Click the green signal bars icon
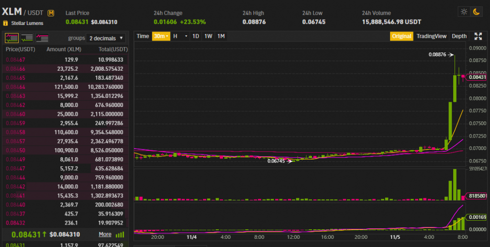This screenshot has width=490, height=247. pyautogui.click(x=120, y=235)
